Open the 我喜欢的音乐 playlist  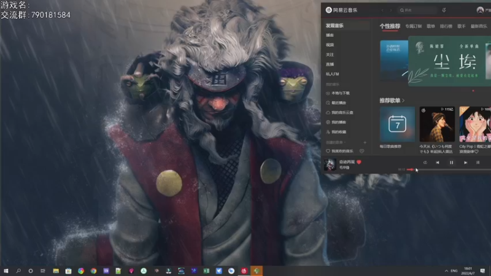pos(339,151)
